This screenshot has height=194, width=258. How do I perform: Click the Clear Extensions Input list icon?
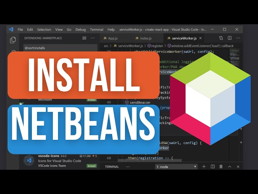[x=84, y=38]
